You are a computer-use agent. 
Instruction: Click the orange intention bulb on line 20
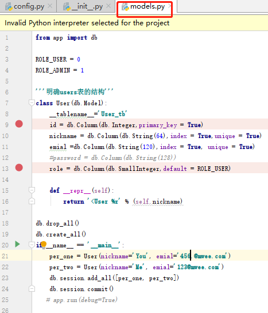[x=44, y=244]
